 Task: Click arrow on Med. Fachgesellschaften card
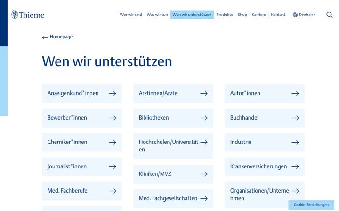pos(204,198)
